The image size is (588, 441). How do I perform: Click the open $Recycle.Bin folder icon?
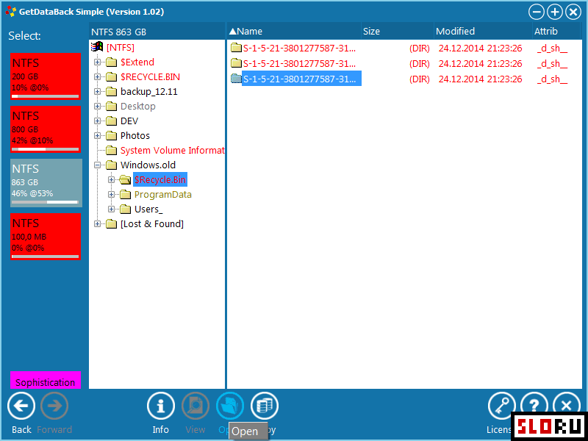pos(125,180)
